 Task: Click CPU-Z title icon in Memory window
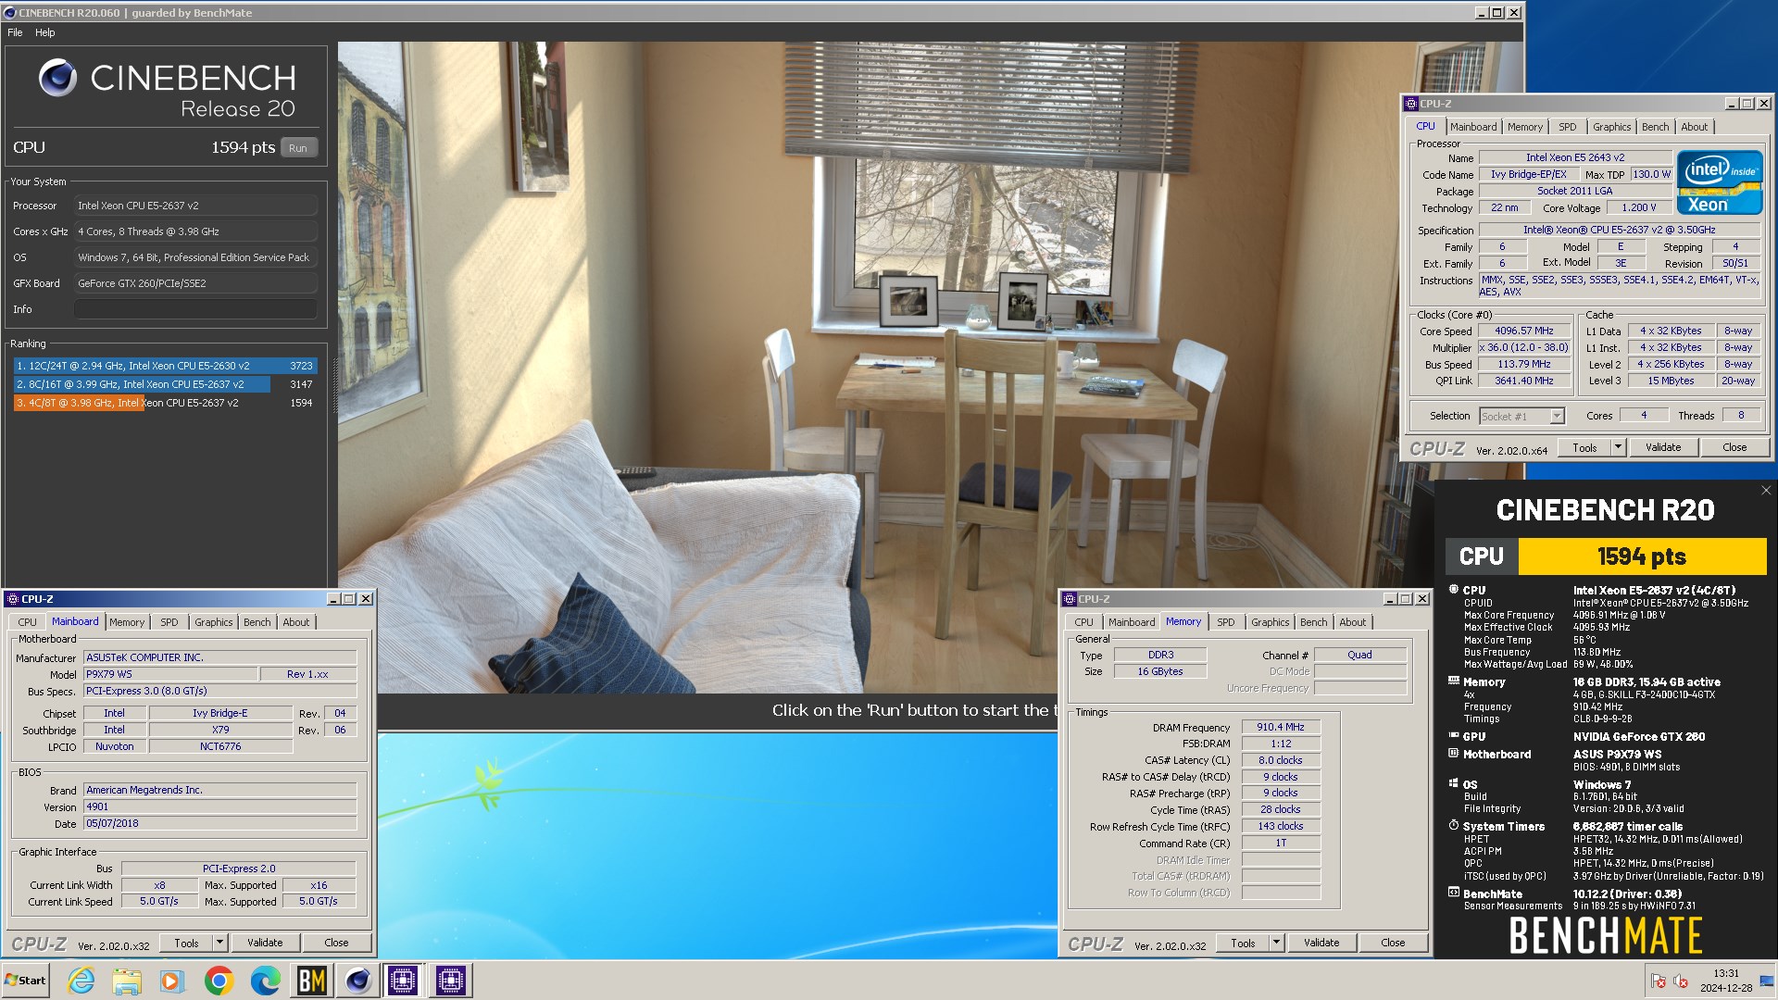click(1070, 599)
